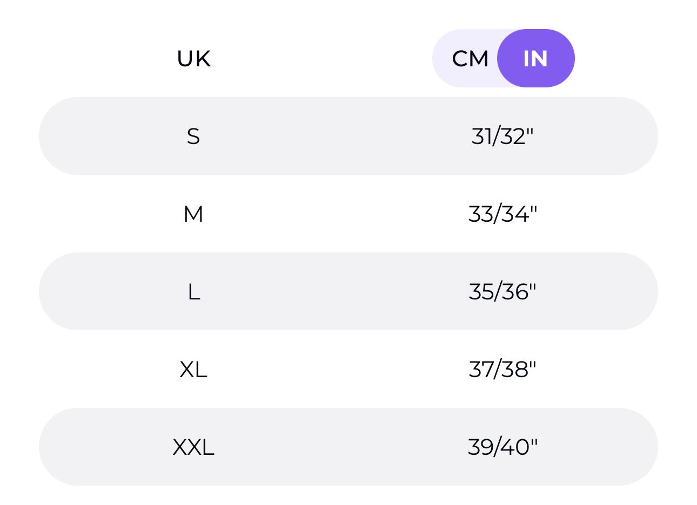Switch measurement units to CM
This screenshot has height=505, width=697.
click(469, 59)
